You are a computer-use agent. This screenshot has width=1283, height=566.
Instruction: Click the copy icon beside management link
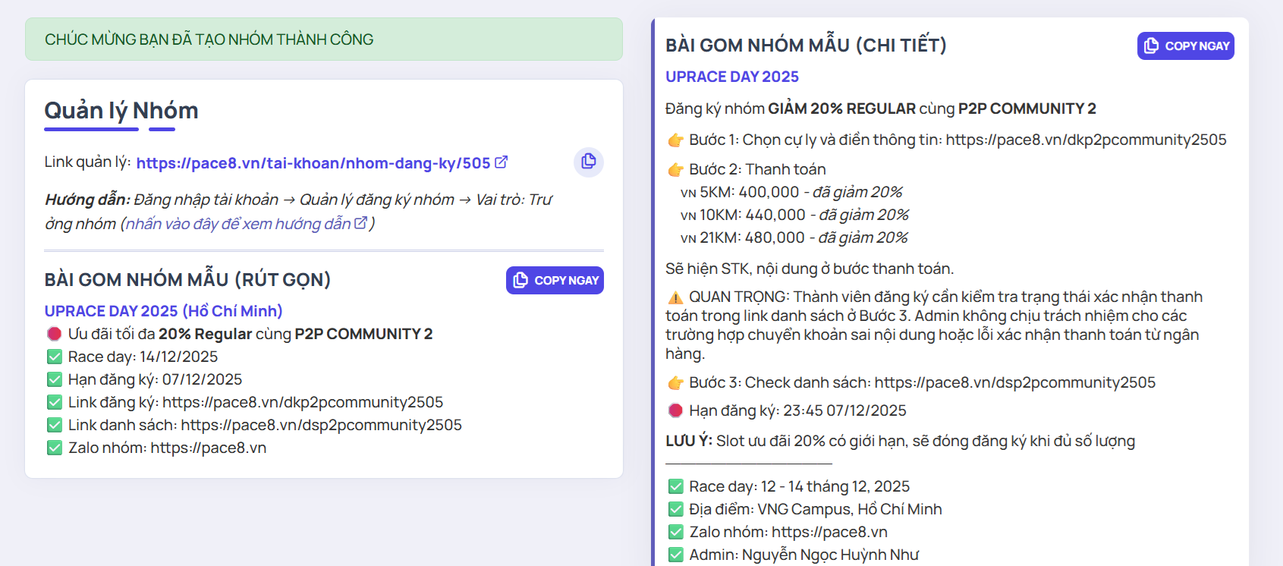(x=588, y=162)
